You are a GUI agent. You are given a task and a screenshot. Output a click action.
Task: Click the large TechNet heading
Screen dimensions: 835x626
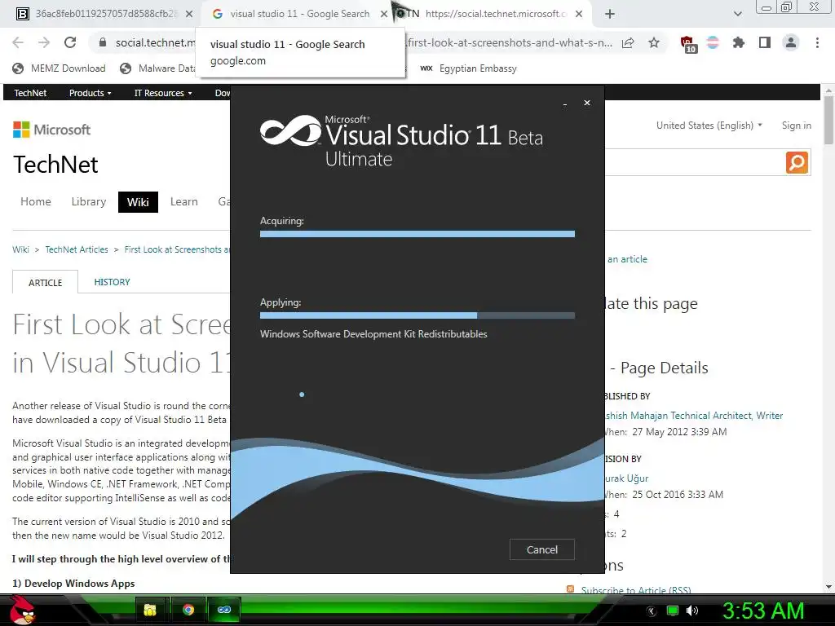[55, 165]
